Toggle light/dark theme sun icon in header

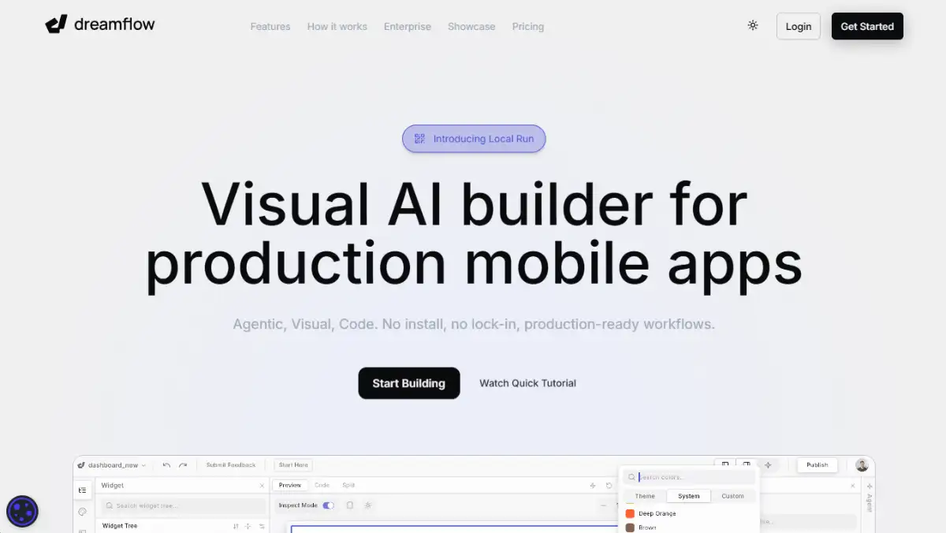(x=753, y=25)
